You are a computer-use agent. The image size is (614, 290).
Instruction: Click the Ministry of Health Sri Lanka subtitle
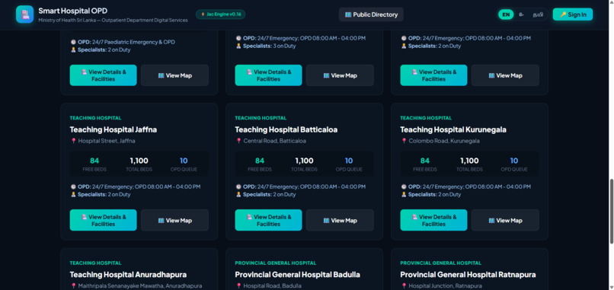click(x=113, y=21)
